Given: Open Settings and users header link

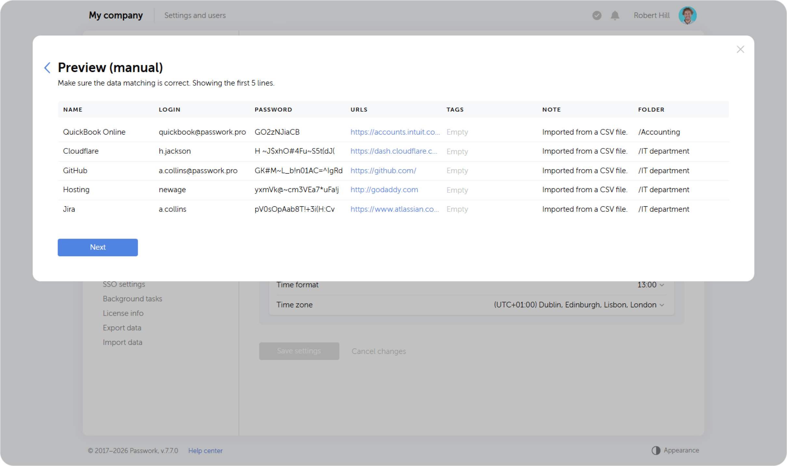Looking at the screenshot, I should pos(195,15).
